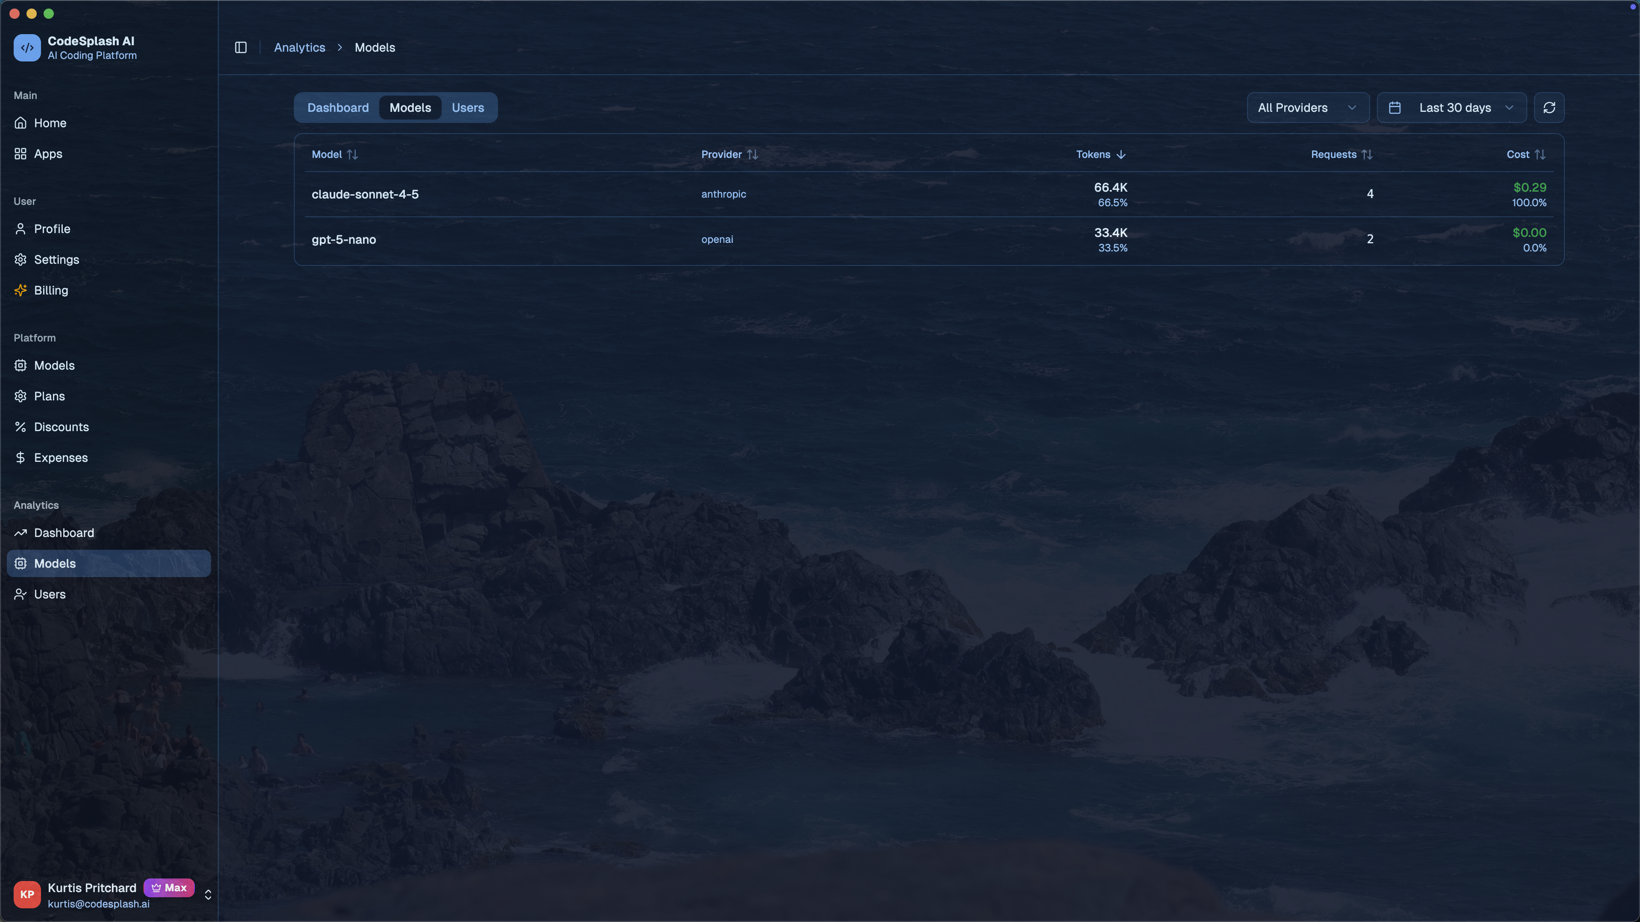The width and height of the screenshot is (1640, 922).
Task: Switch to the Dashboard tab
Action: (x=337, y=108)
